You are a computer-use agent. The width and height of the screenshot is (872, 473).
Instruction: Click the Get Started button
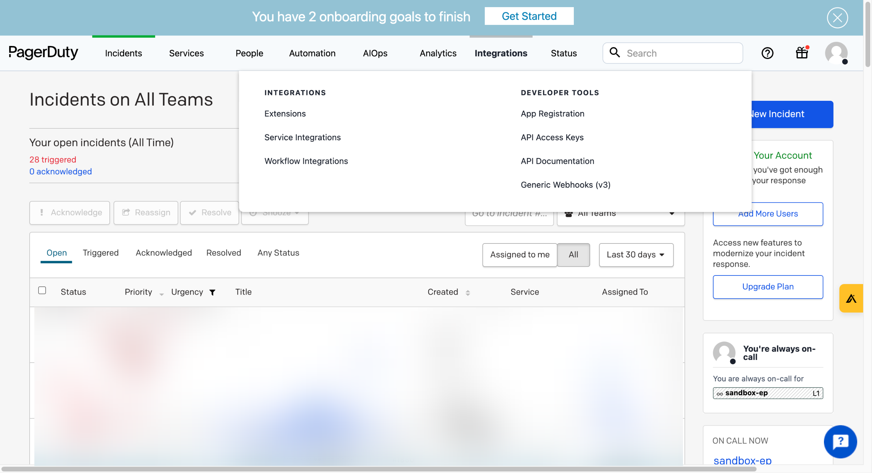(529, 16)
